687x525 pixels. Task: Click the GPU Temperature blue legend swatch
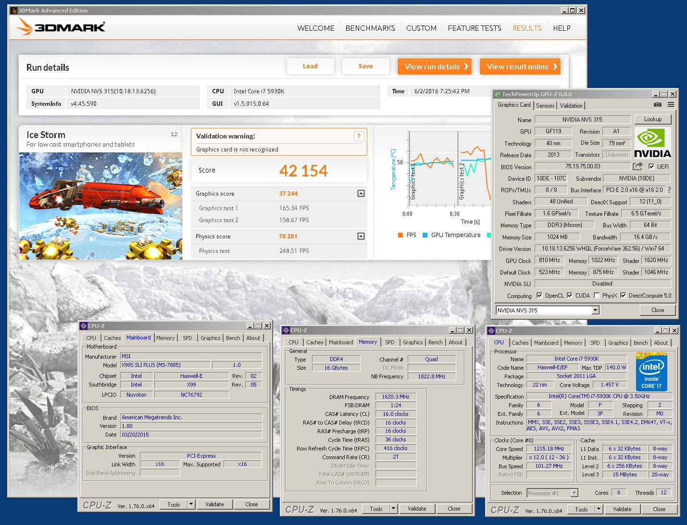[425, 235]
